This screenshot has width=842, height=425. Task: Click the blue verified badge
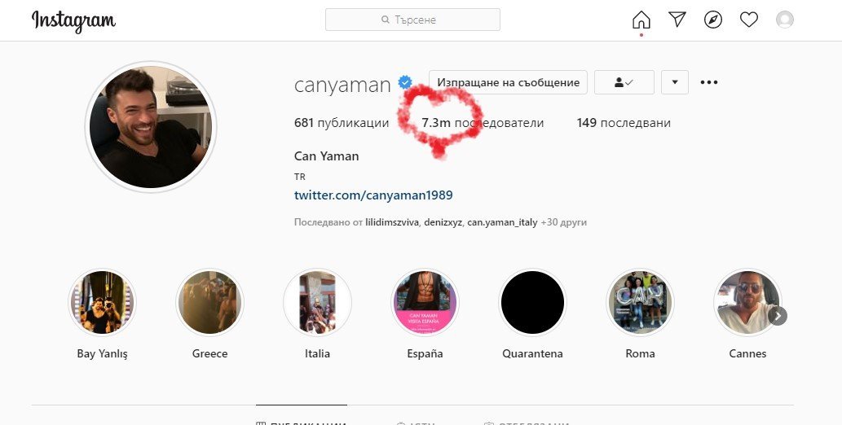pos(405,83)
